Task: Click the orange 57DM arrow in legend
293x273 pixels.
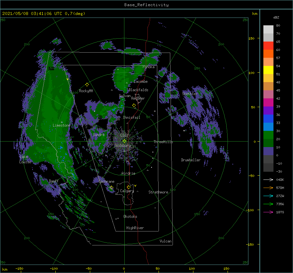Action: pyautogui.click(x=268, y=188)
